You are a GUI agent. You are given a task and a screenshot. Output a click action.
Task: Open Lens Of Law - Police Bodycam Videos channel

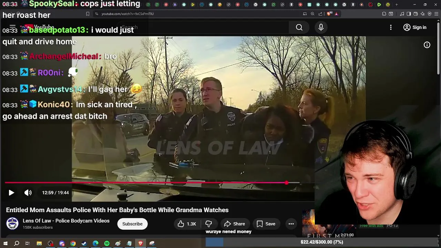pyautogui.click(x=66, y=221)
